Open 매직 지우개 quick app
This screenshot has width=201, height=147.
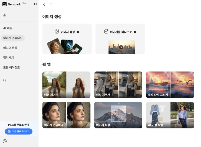[118, 85]
